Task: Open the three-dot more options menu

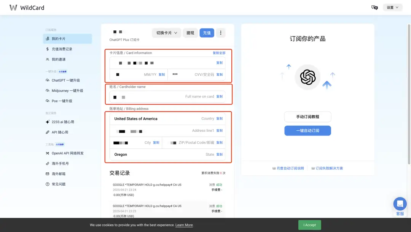Action: point(221,33)
